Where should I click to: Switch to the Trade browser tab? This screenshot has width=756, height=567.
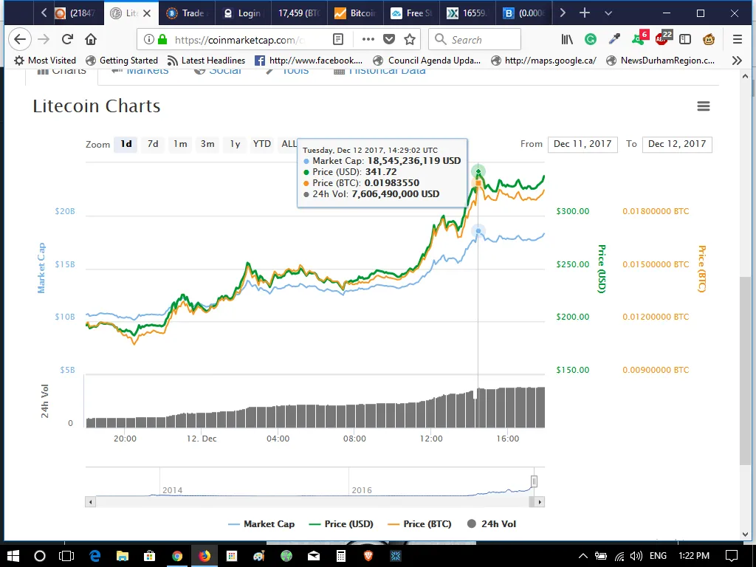pos(187,13)
